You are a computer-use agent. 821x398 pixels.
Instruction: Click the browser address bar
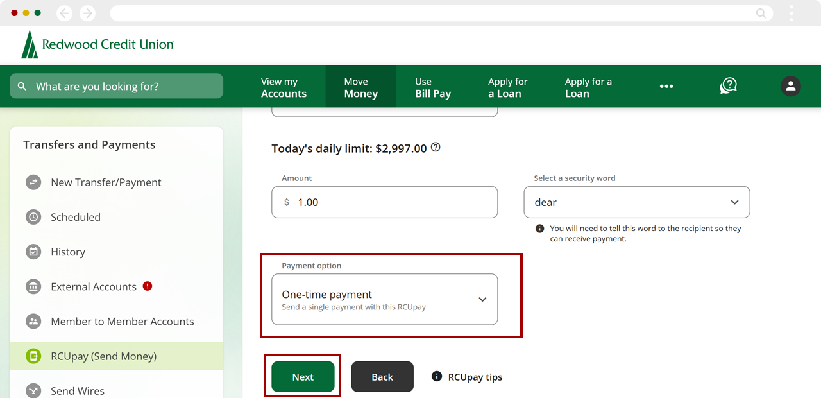[x=441, y=13]
